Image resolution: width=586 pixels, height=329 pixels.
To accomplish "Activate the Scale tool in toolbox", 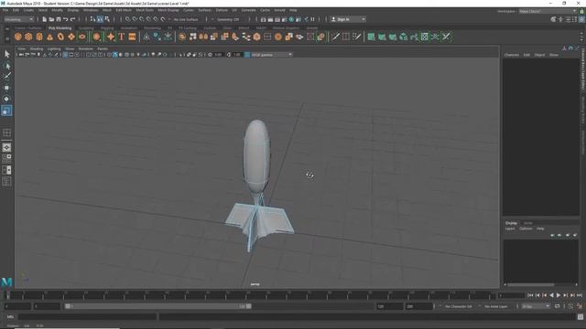I will click(x=6, y=111).
